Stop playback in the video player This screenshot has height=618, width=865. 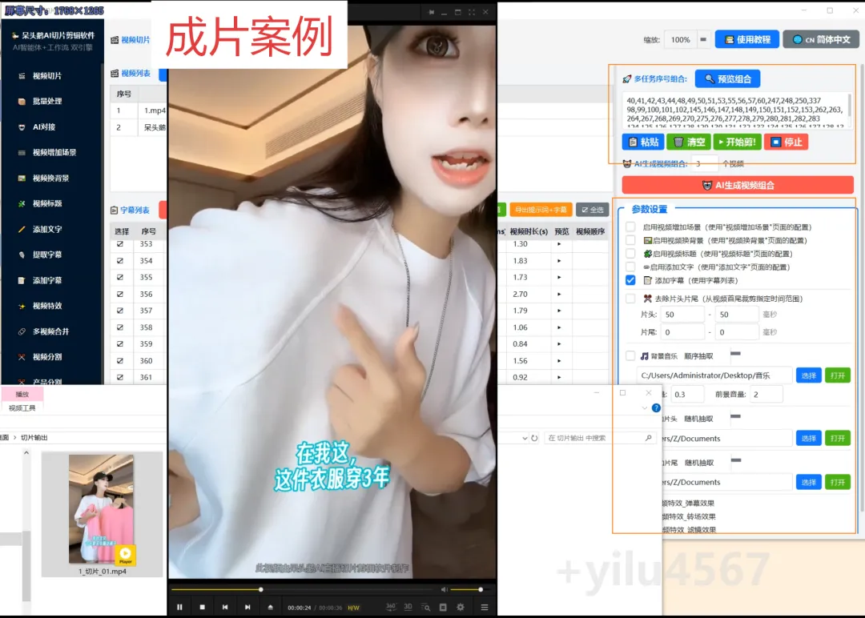pyautogui.click(x=203, y=607)
